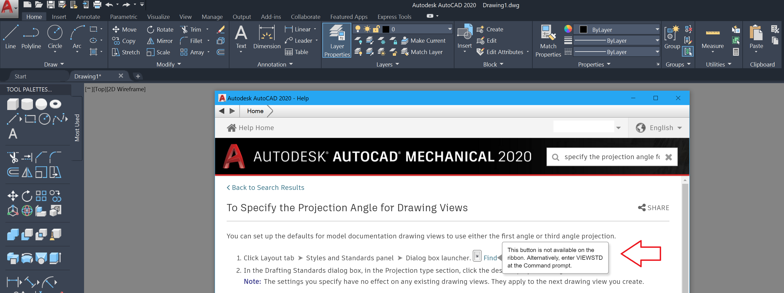Toggle the layer on/off lightbulb for layer 0

point(358,29)
